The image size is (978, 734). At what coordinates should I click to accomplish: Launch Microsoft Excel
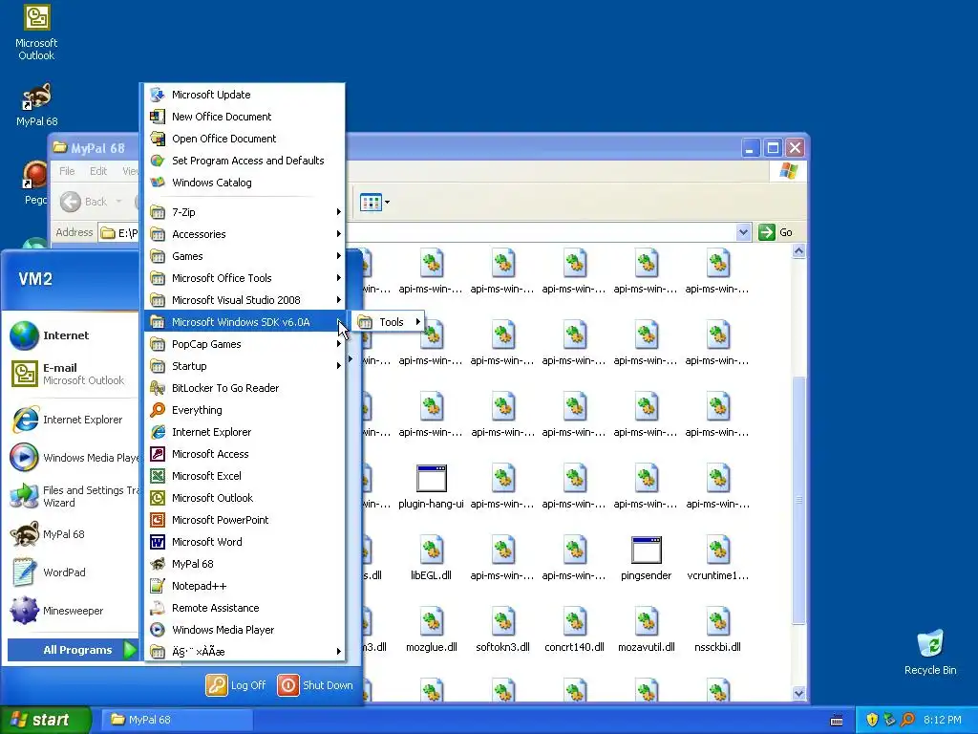coord(244,476)
